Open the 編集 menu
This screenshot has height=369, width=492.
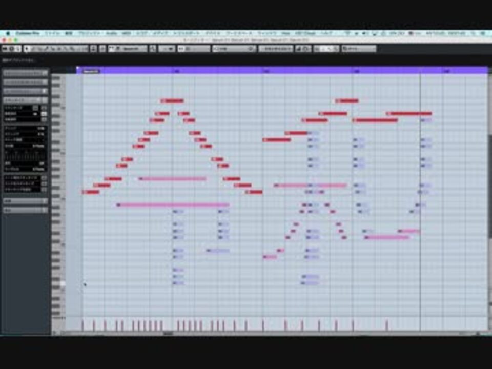click(69, 33)
